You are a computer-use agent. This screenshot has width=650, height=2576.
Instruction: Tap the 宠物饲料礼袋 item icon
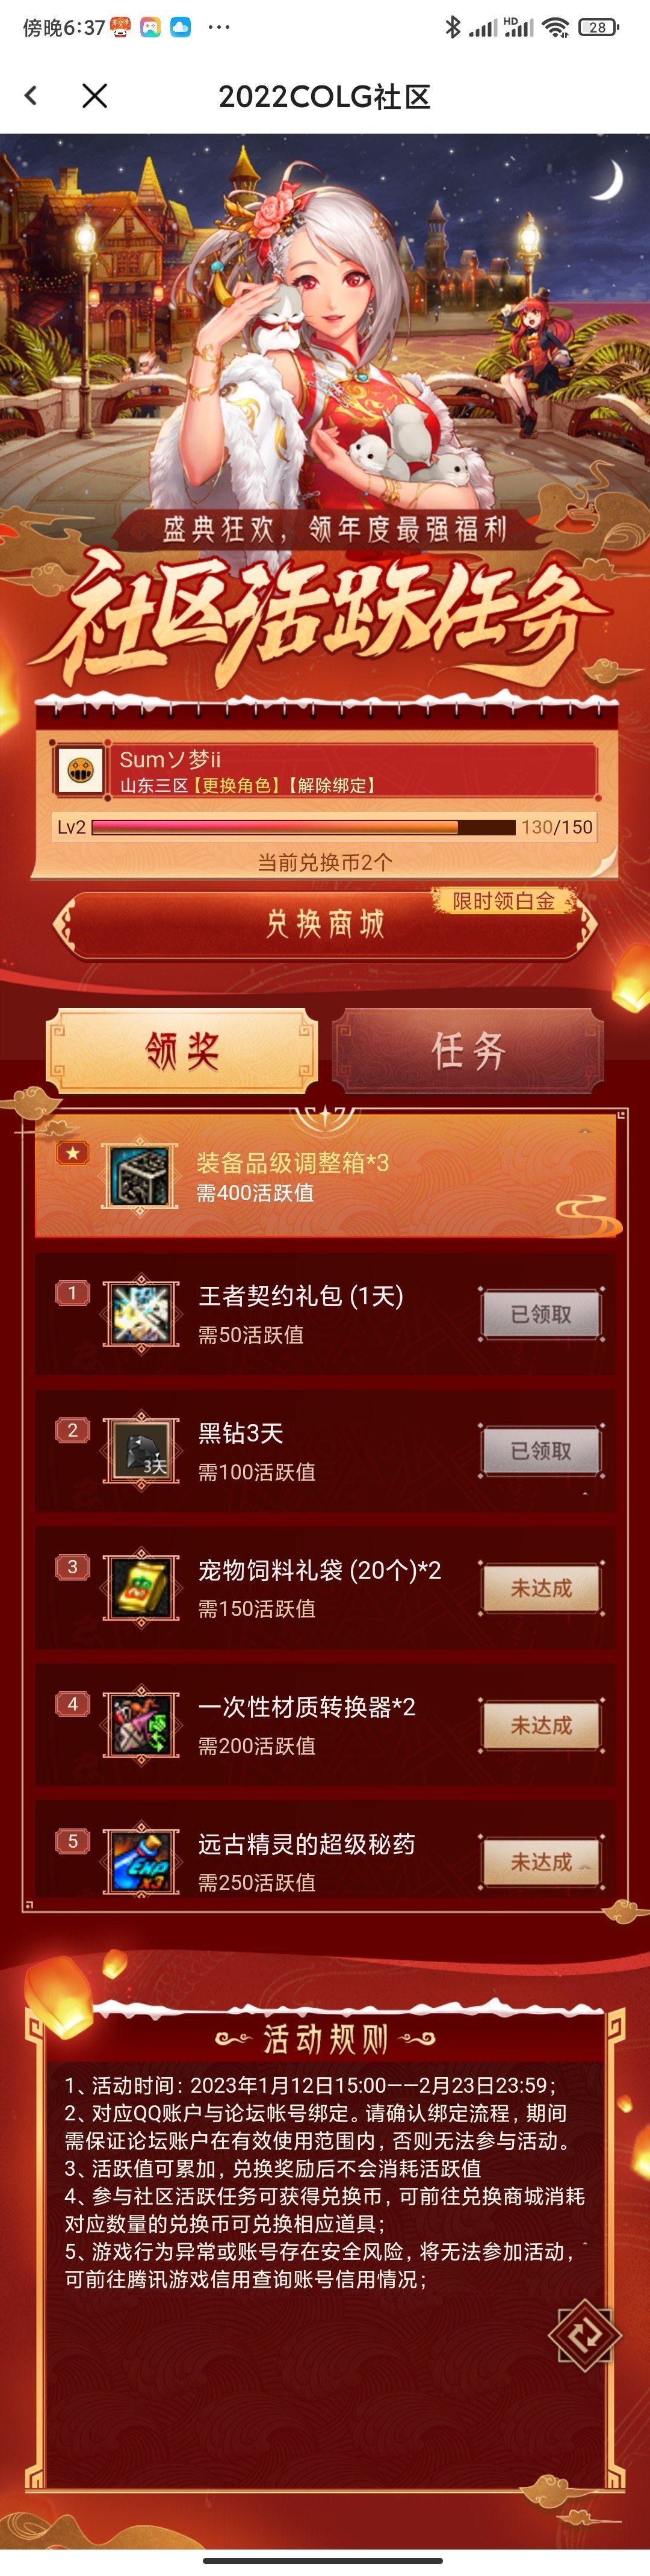(141, 1588)
